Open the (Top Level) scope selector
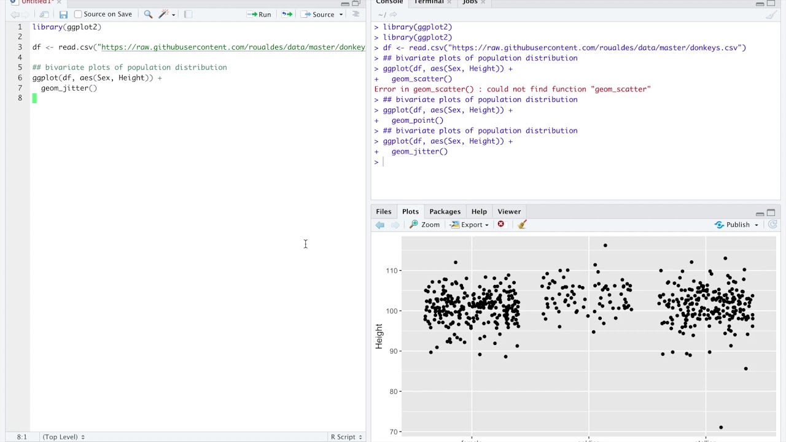 (64, 436)
